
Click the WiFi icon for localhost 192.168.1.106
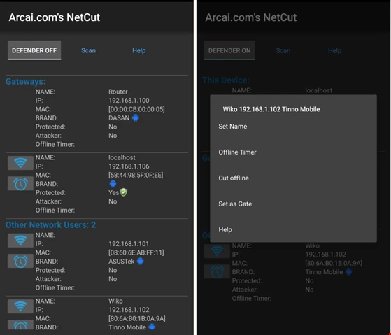[20, 163]
